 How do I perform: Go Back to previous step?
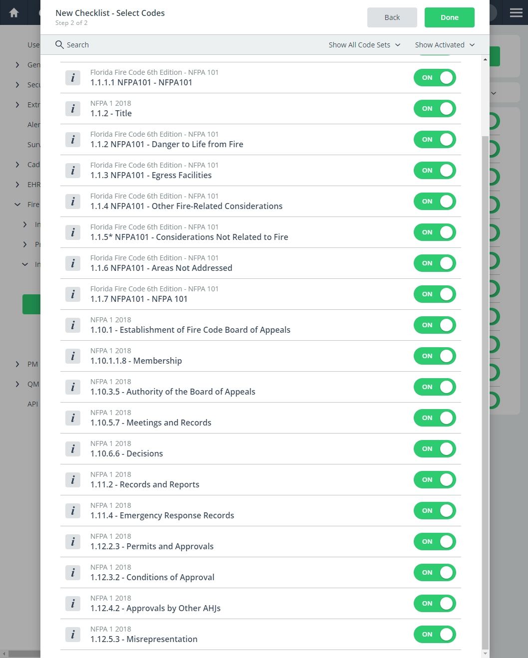click(392, 17)
